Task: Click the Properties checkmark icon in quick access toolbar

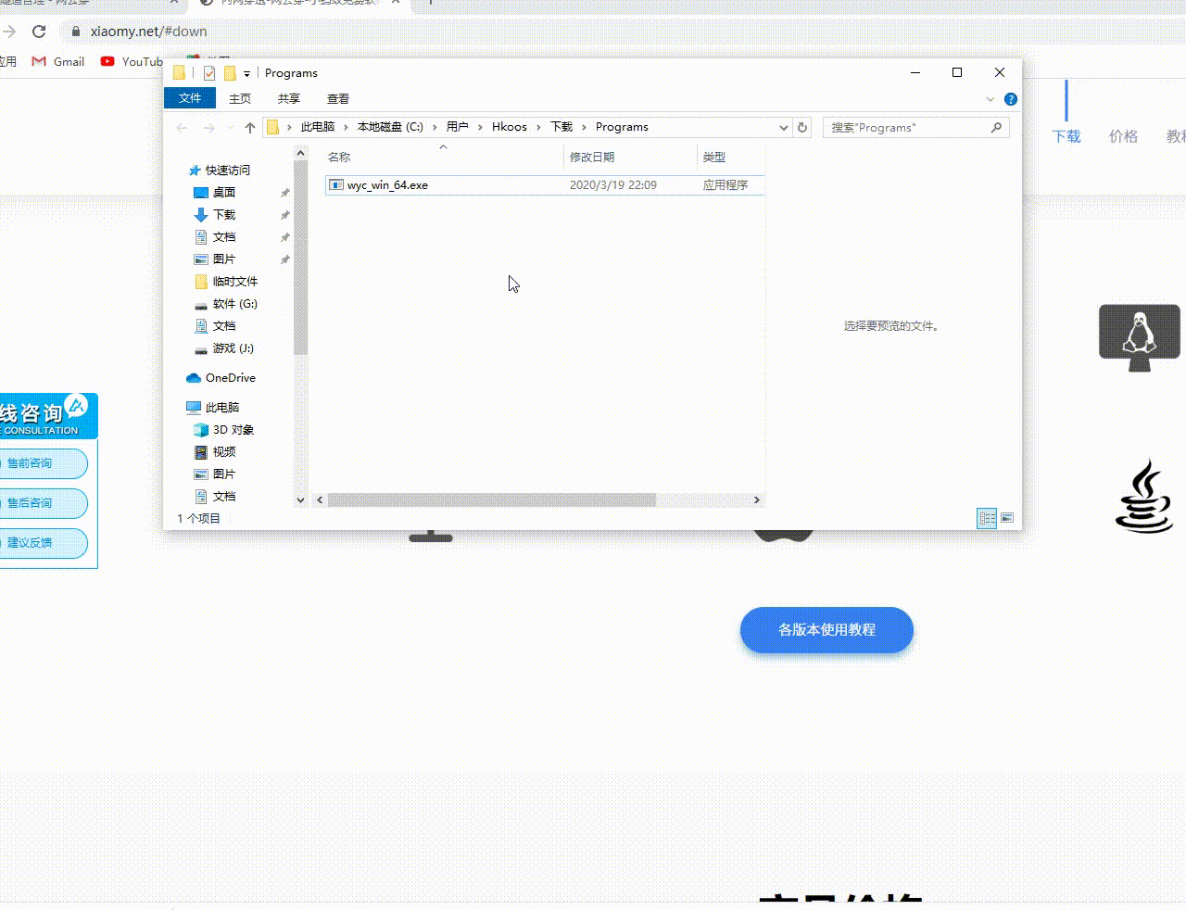Action: coord(209,73)
